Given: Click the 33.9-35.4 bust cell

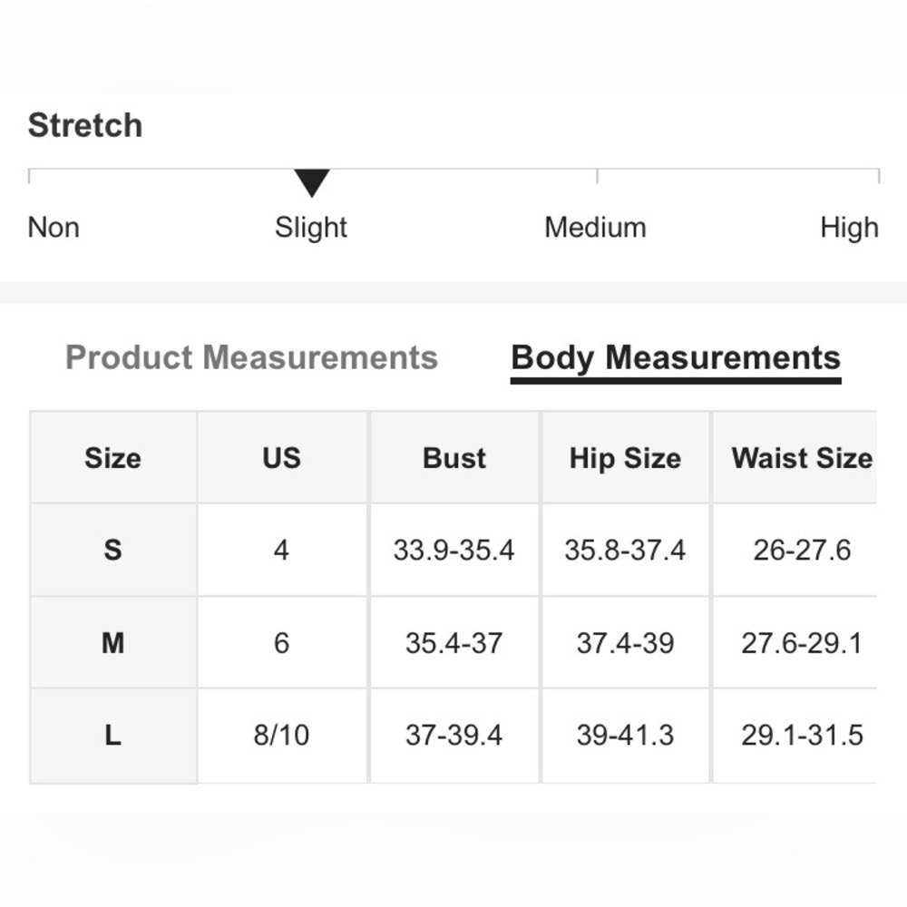Looking at the screenshot, I should (x=453, y=550).
